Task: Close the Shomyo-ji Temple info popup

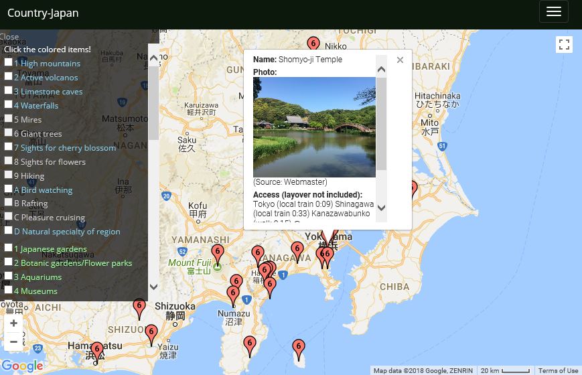Action: click(400, 60)
